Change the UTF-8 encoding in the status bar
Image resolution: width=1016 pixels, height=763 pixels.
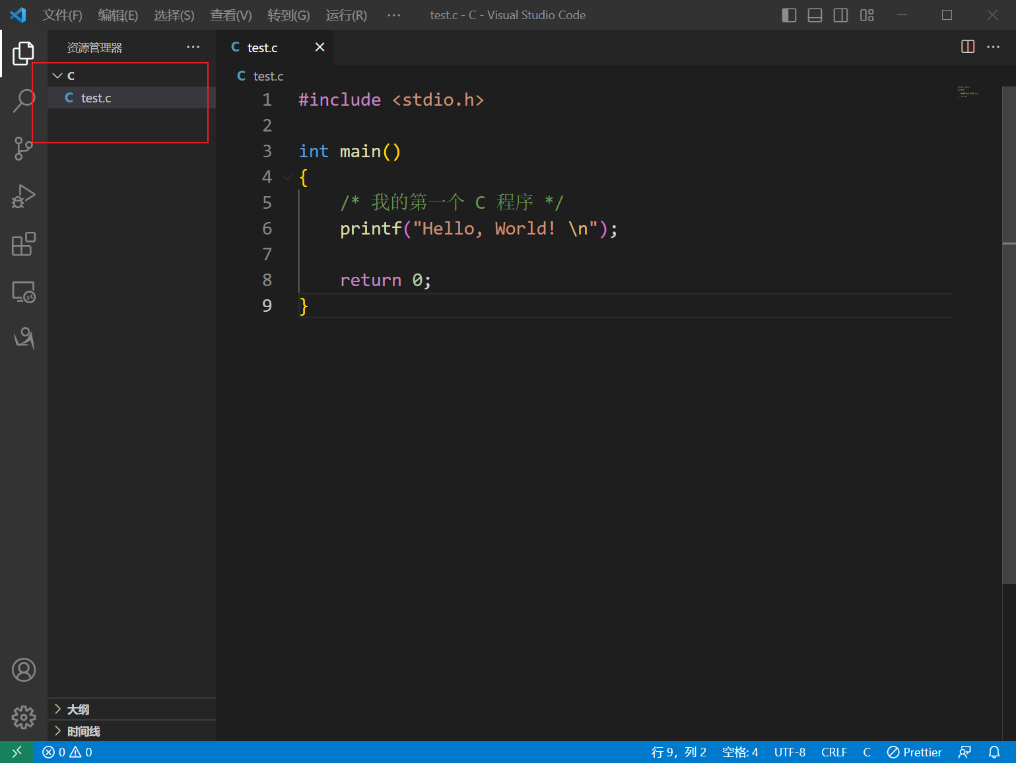(x=790, y=752)
